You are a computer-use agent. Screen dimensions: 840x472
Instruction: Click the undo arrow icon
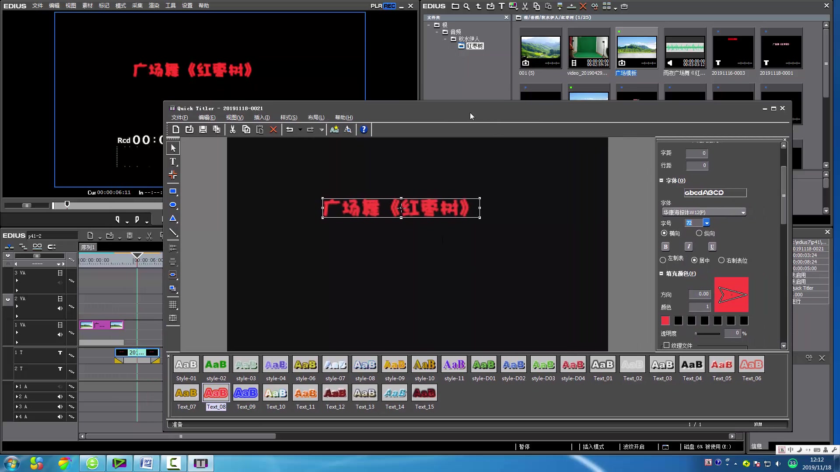(290, 129)
